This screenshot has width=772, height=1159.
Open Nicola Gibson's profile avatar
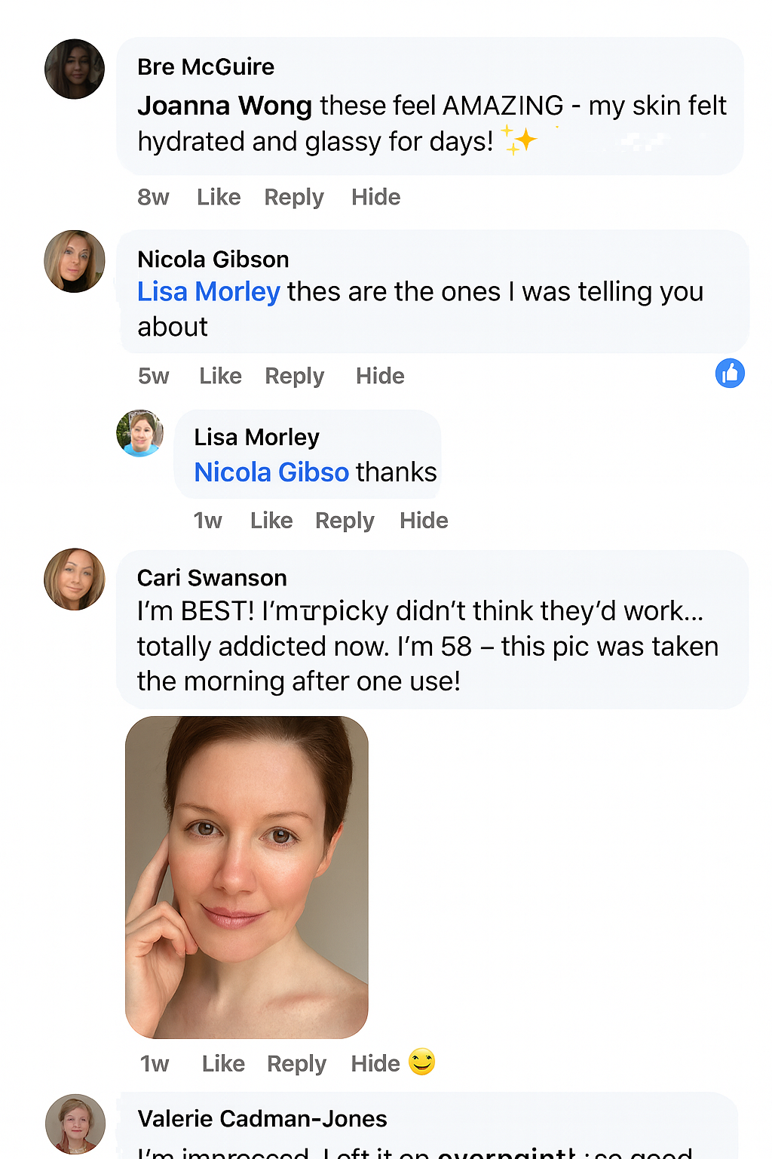coord(75,261)
